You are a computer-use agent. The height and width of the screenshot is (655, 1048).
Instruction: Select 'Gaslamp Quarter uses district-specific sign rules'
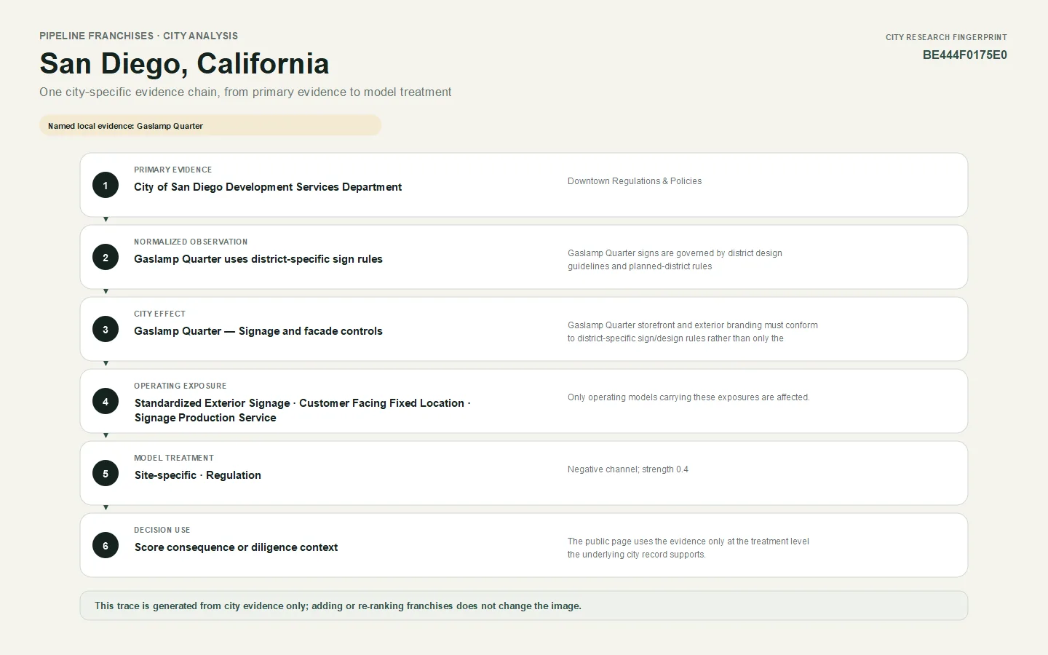[x=258, y=259]
